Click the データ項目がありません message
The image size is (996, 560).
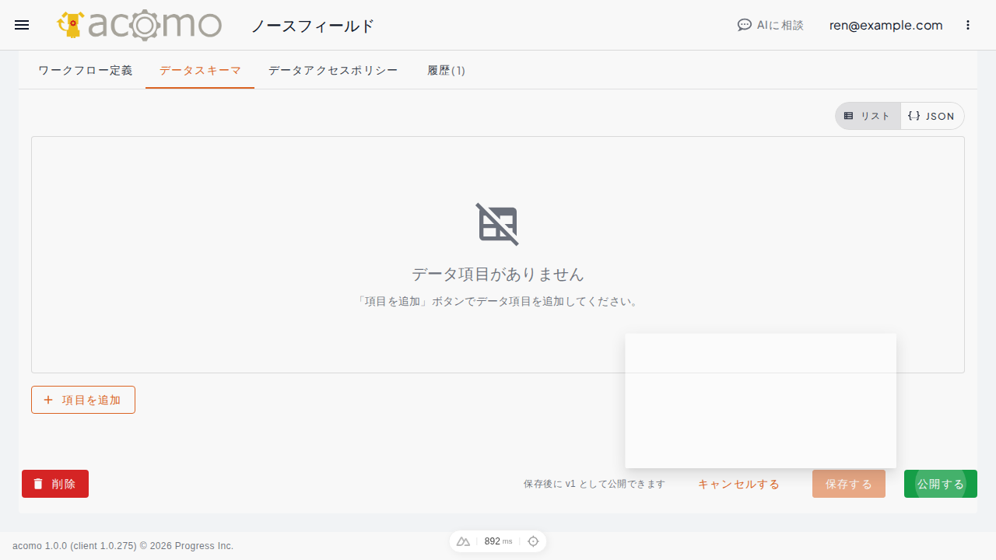click(498, 275)
